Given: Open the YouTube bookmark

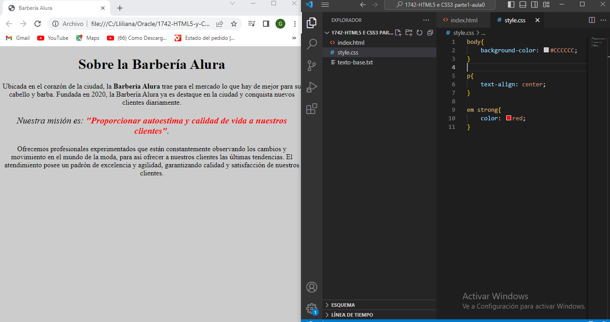Looking at the screenshot, I should [x=53, y=38].
